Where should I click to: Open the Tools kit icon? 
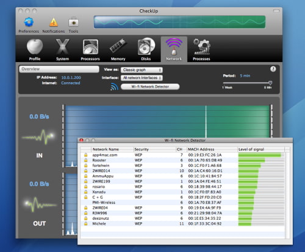pyautogui.click(x=73, y=22)
